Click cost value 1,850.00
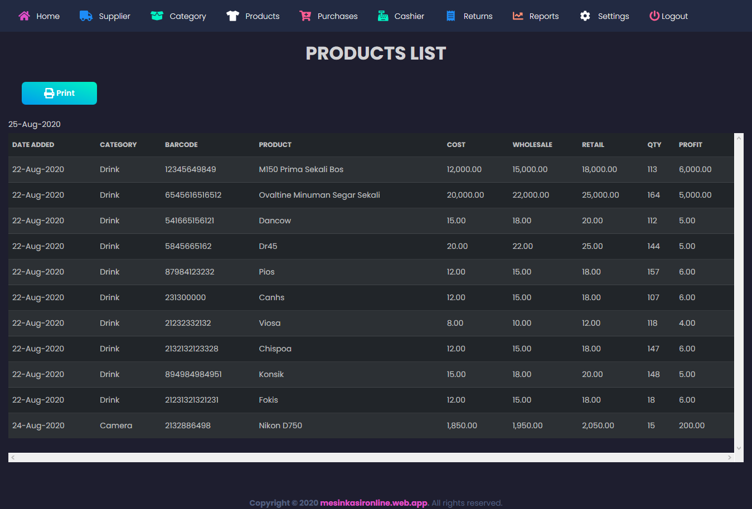The width and height of the screenshot is (752, 509). pos(462,425)
